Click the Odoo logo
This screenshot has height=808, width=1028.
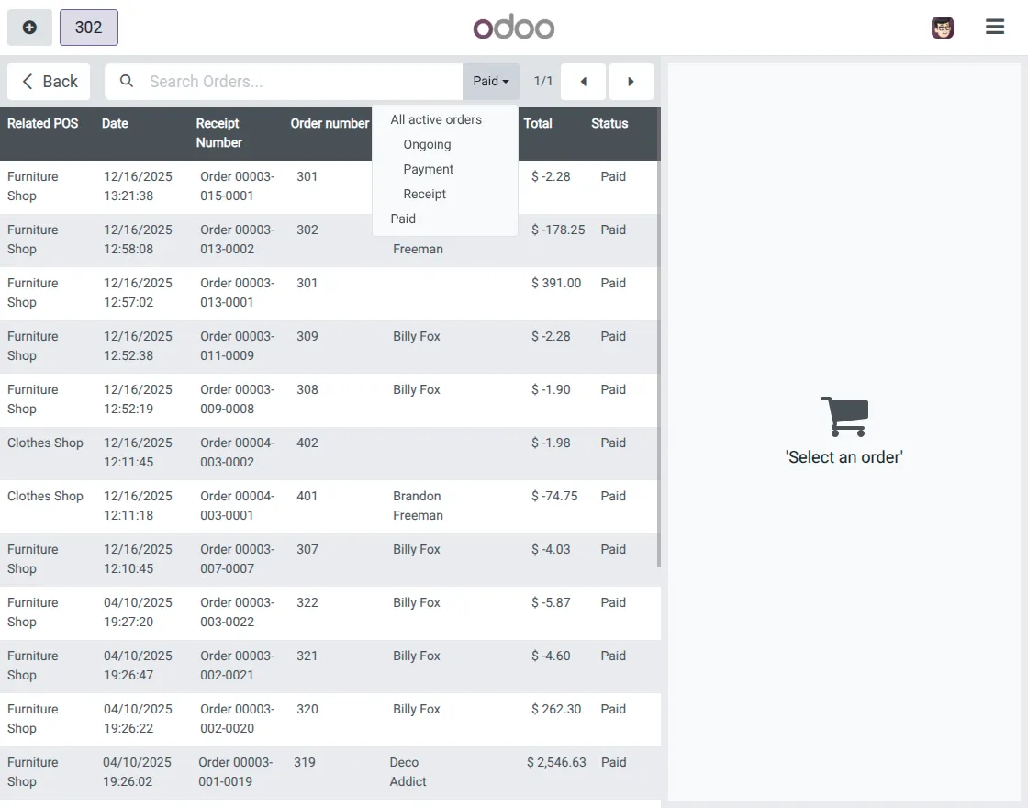click(x=513, y=27)
